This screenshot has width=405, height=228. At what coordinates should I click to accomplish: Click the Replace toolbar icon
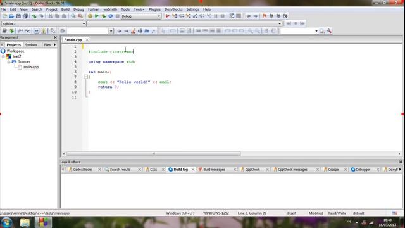80,16
